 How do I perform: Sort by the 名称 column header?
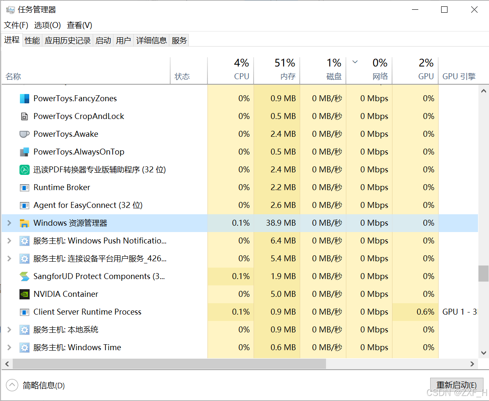click(x=86, y=71)
